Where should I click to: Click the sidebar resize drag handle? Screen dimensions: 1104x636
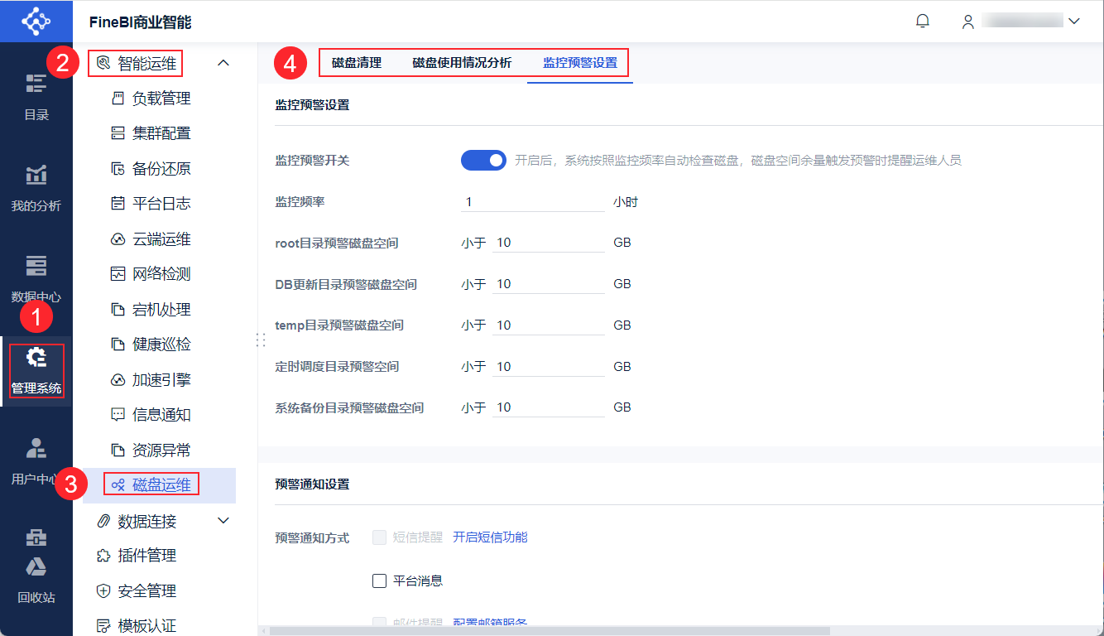(x=259, y=340)
